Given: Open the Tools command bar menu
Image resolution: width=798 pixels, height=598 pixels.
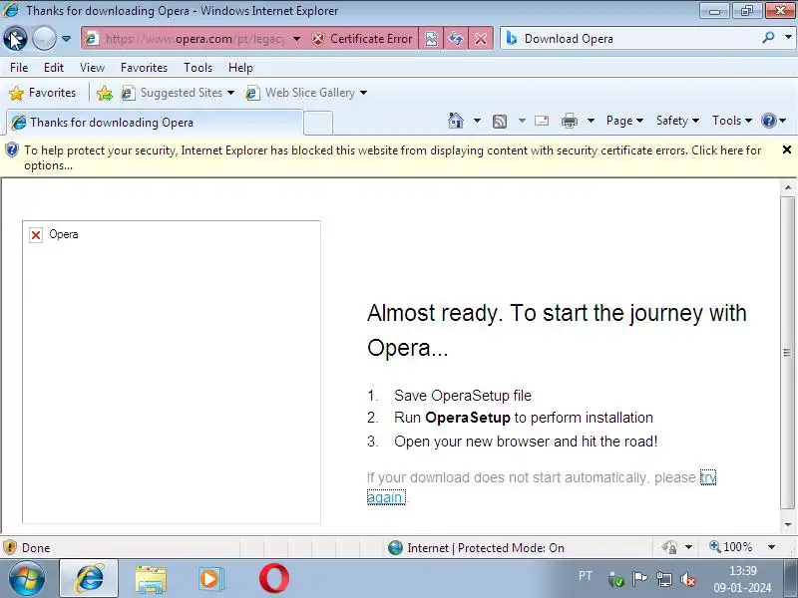Looking at the screenshot, I should click(732, 121).
